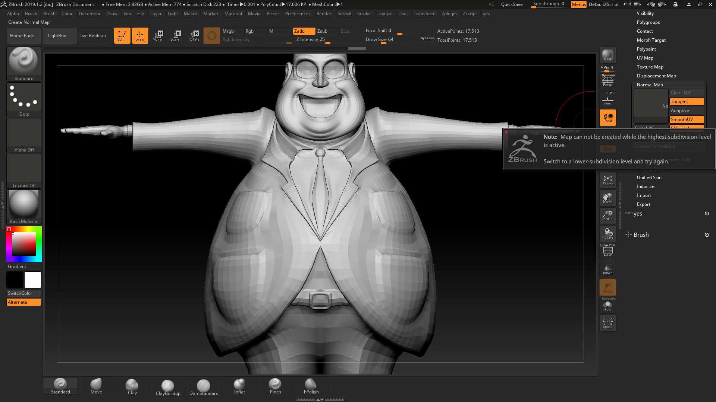Toggle Mrgb paint mode
716x402 pixels.
(x=232, y=31)
